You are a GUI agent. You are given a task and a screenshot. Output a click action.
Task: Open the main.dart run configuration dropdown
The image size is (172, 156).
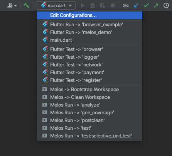56,5
